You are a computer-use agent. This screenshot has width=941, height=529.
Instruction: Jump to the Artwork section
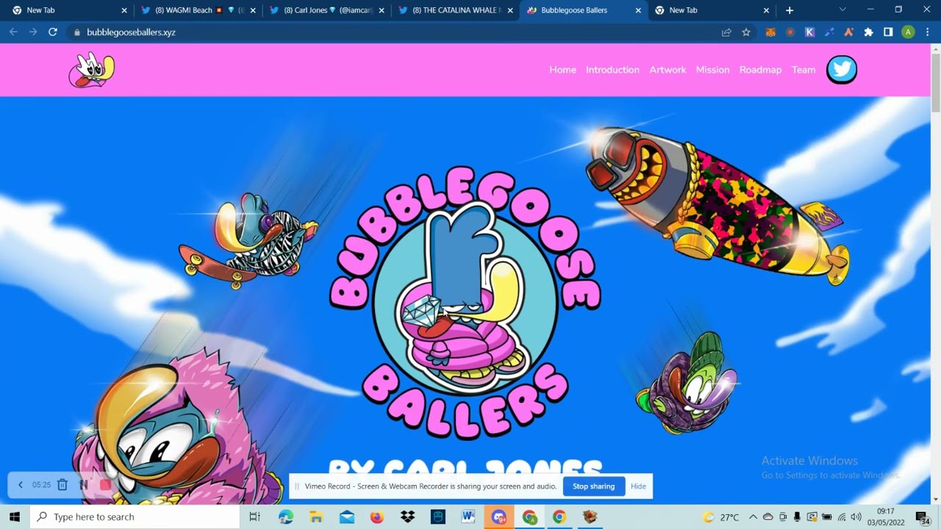click(x=668, y=70)
